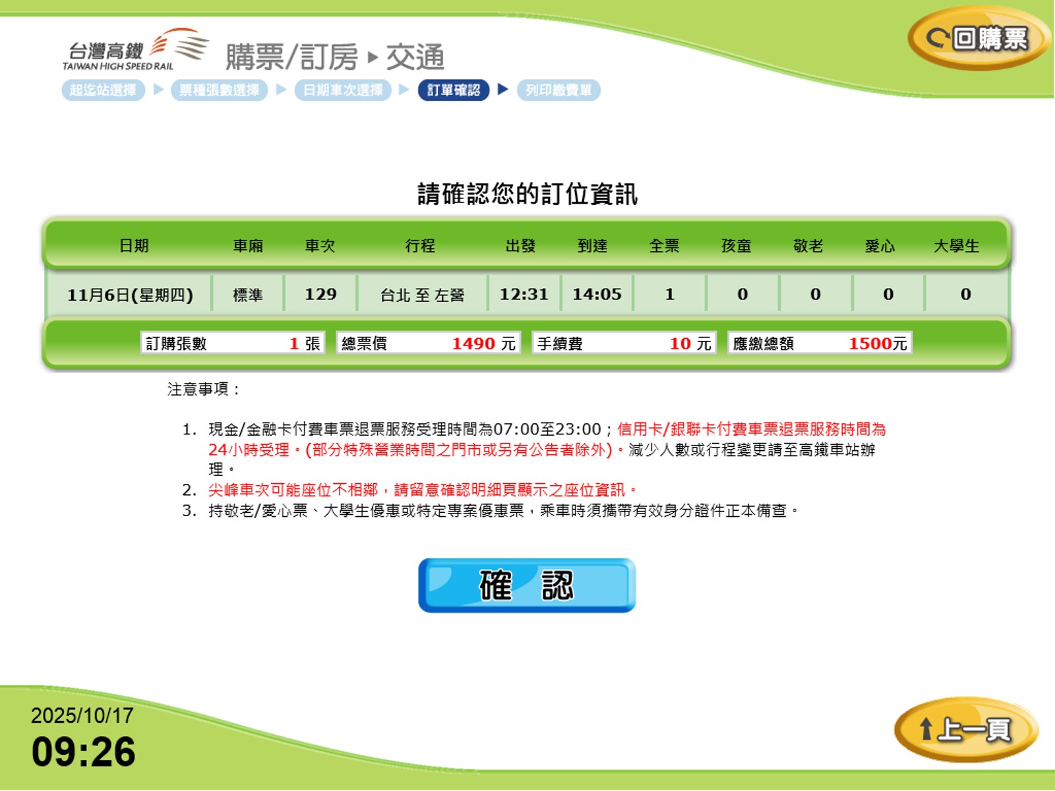The image size is (1055, 791).
Task: Click the 訂購張數 1 張 field
Action: tap(232, 343)
